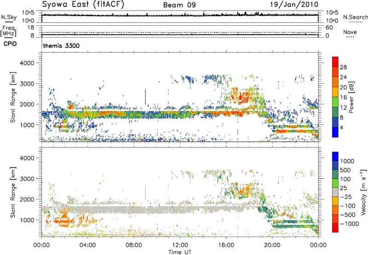
Task: Click the 'CPID' label
Action: point(10,44)
